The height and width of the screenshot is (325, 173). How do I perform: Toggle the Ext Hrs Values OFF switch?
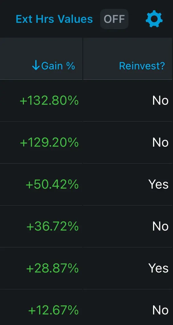point(114,19)
